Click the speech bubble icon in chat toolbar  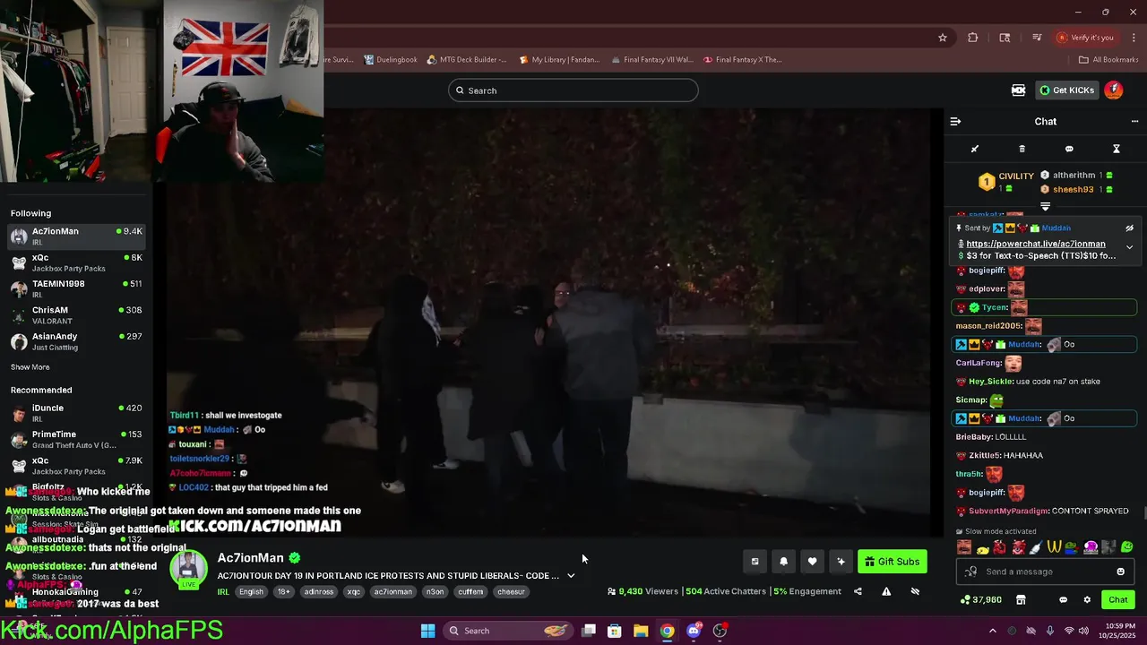coord(1069,149)
